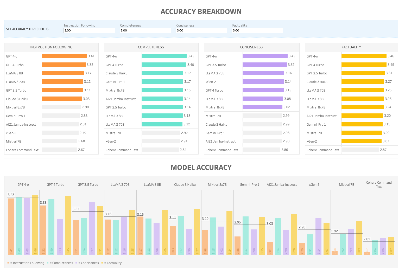Screen dimensions: 405x276
Task: Click Instruction Following legend color swatch
Action: tap(8, 263)
